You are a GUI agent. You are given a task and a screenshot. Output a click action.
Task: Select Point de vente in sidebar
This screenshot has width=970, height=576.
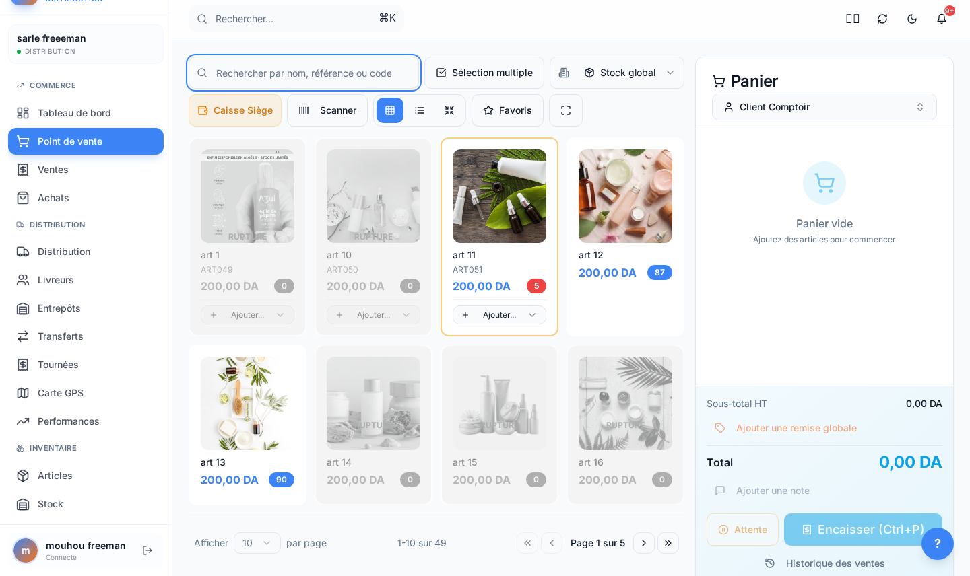(x=86, y=141)
